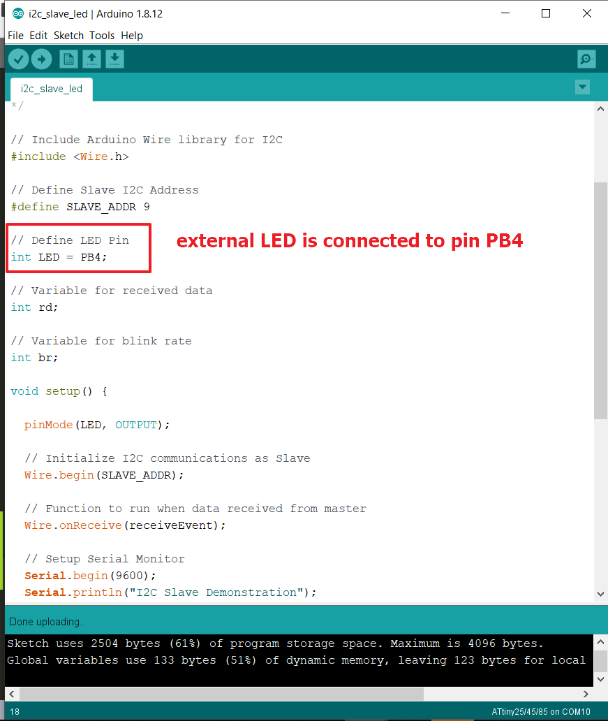Click the Serial.println I2C Slave Demonstration line
This screenshot has width=608, height=721.
tap(170, 592)
